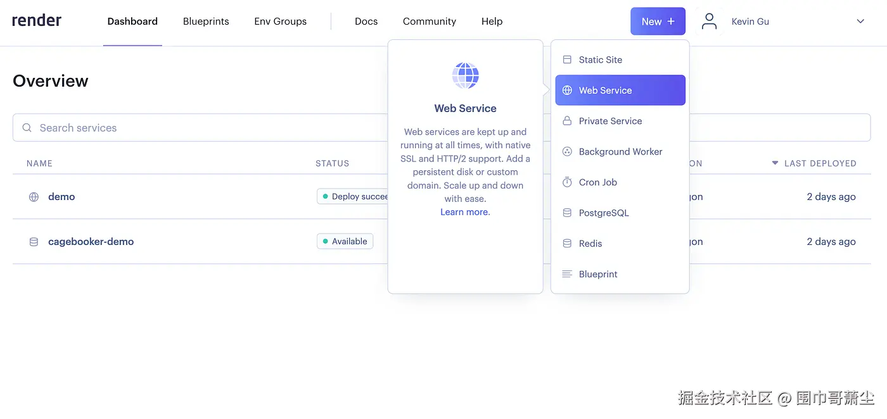Viewport: 887px width, 419px height.
Task: Click the Static Site window icon
Action: click(x=567, y=59)
